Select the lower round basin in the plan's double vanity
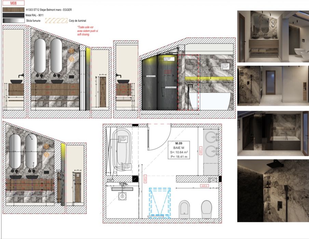309x239 pixels. 211,151
